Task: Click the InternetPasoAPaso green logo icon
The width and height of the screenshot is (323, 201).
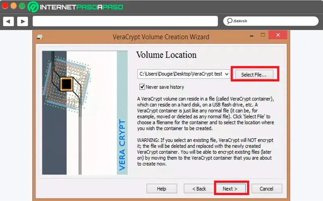Action: click(33, 6)
